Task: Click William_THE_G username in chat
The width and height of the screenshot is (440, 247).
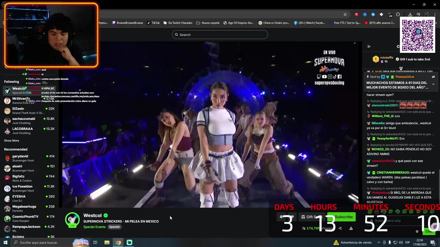Action: point(383,116)
